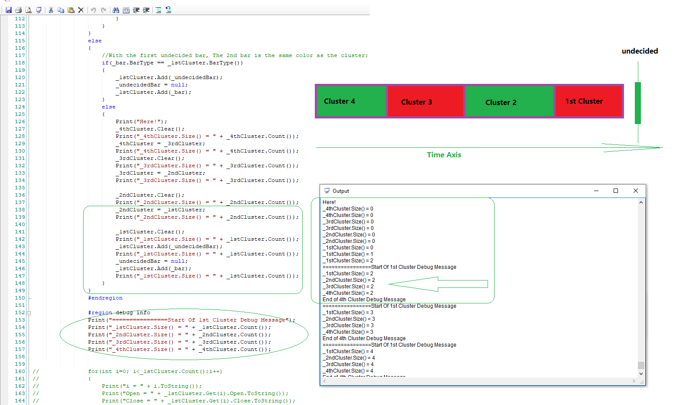679x405 pixels.
Task: Click the Output window's horizontal scroll right arrow
Action: pyautogui.click(x=634, y=381)
